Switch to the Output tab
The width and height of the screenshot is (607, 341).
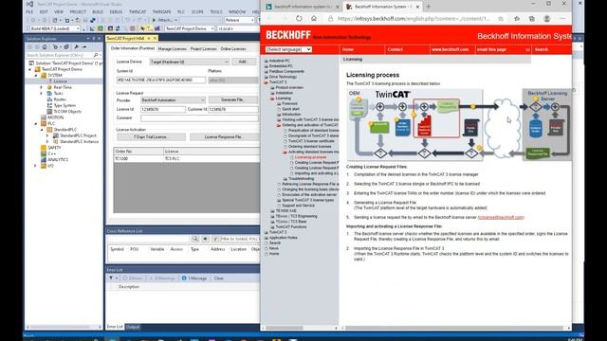(x=133, y=327)
